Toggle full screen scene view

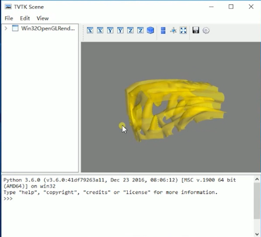(x=183, y=31)
